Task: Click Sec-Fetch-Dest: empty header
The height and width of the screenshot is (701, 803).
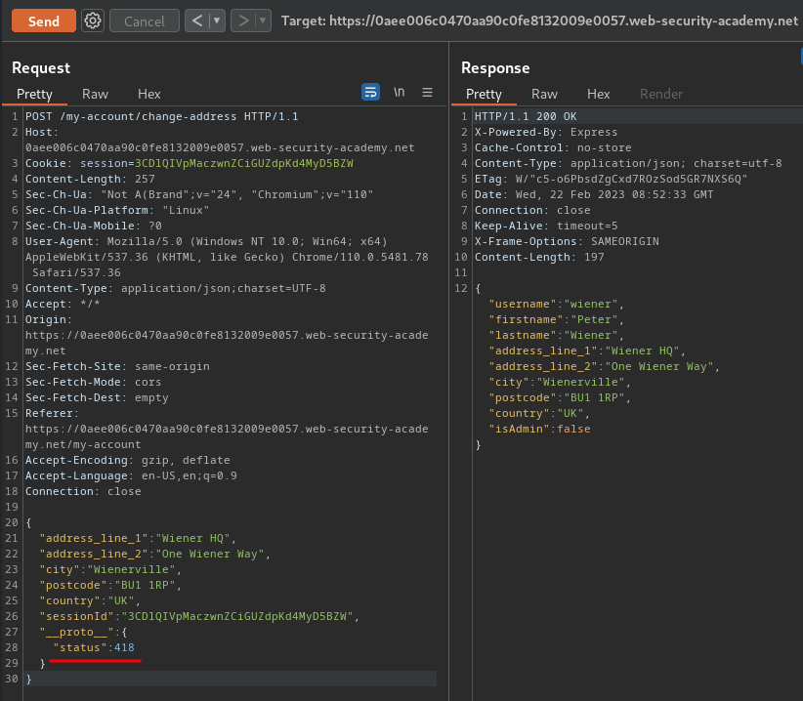Action: pyautogui.click(x=97, y=397)
